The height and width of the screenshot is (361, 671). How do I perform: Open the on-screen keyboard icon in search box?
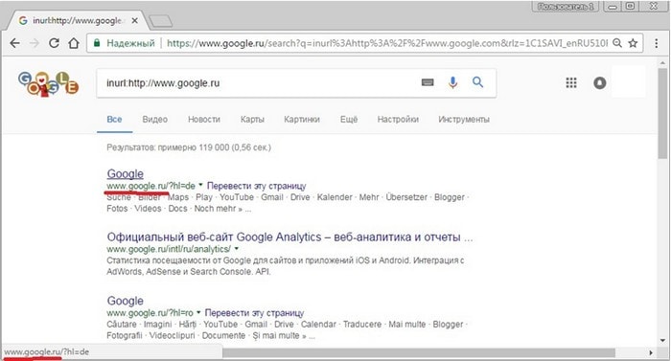coord(428,82)
